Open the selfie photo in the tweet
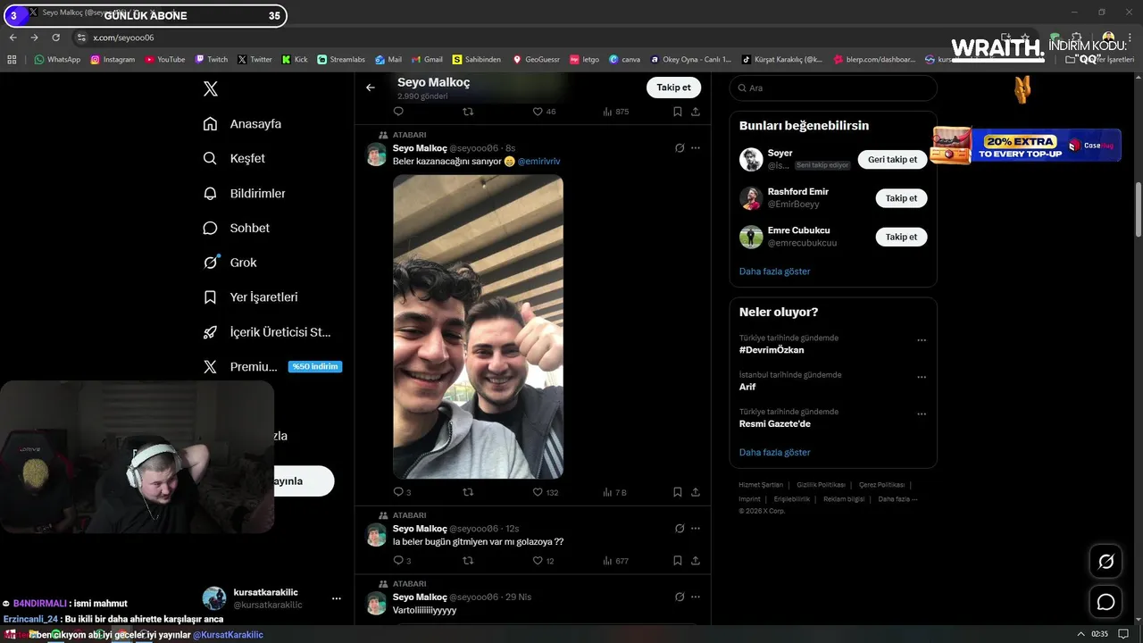Screen dimensions: 1143x643 [478, 327]
